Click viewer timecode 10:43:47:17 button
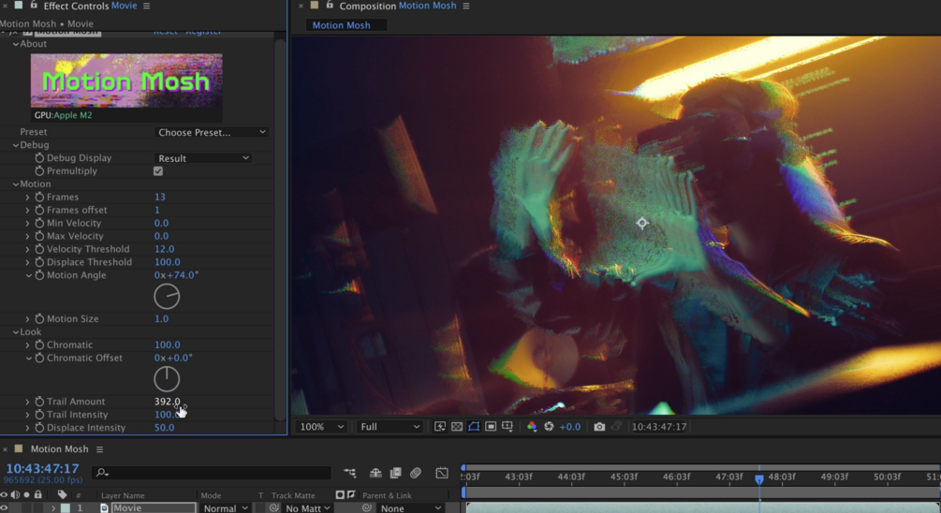 (x=659, y=427)
